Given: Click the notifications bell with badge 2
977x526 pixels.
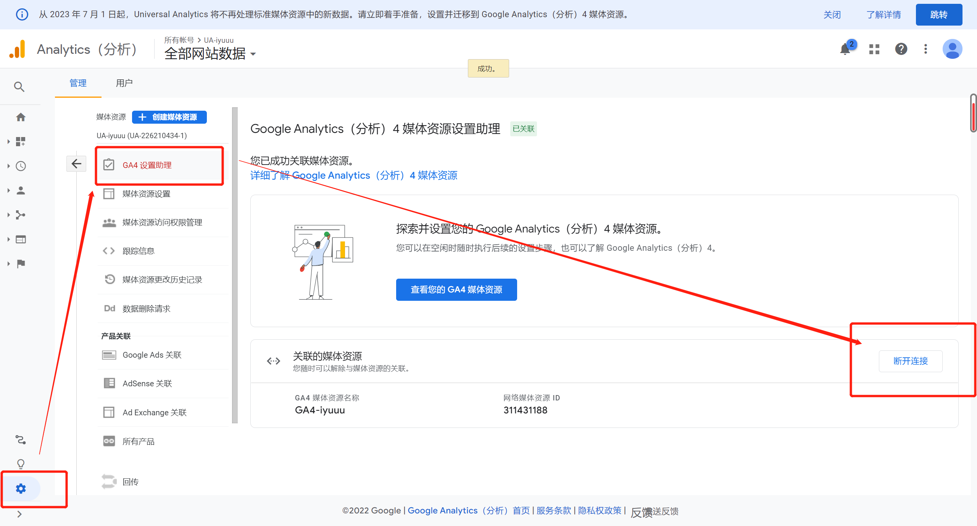Looking at the screenshot, I should 845,49.
